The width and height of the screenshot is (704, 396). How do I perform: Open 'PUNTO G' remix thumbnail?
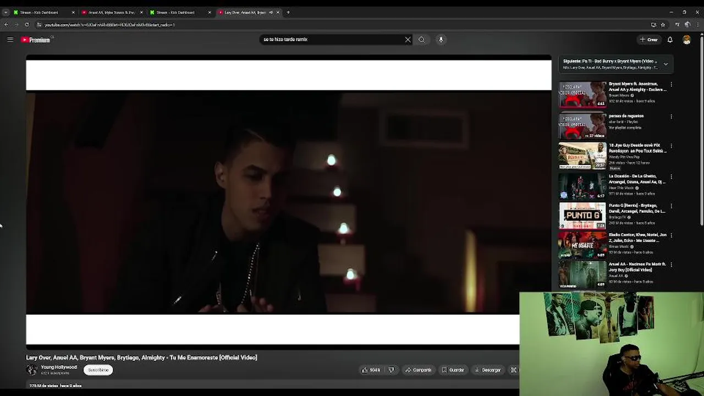click(x=582, y=215)
